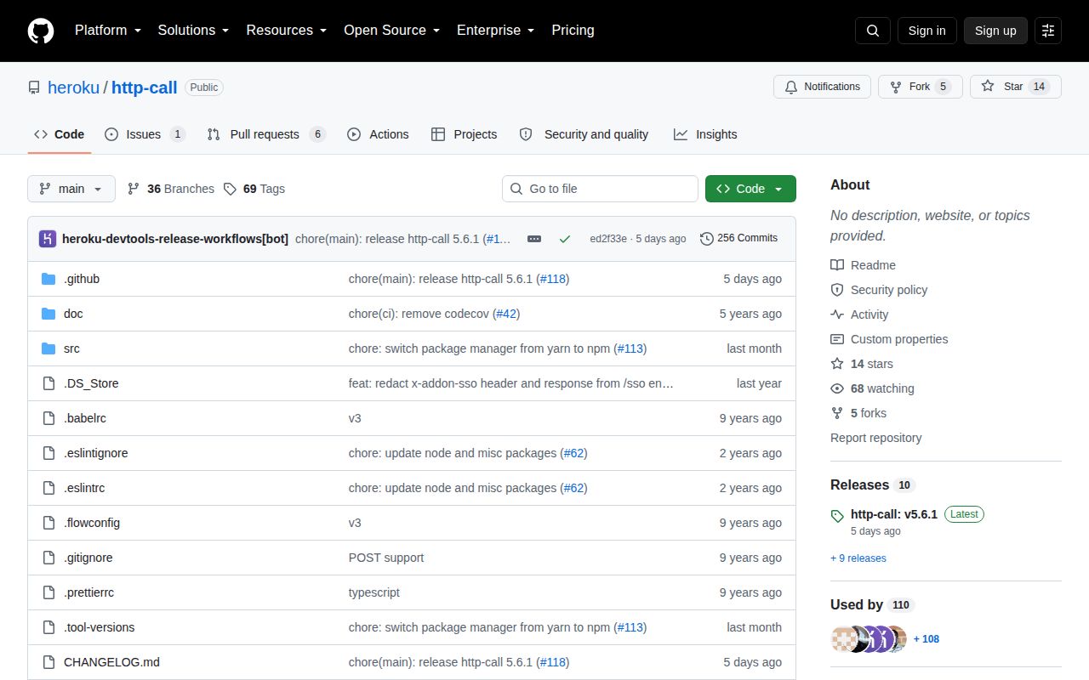Screen dimensions: 1089x680
Task: Switch to the Pull requests tab
Action: click(266, 134)
